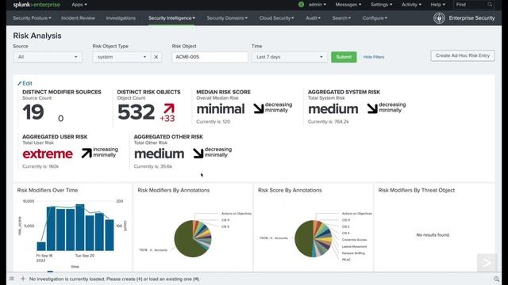
Task: Click the medium aggregated system risk value
Action: 333,109
